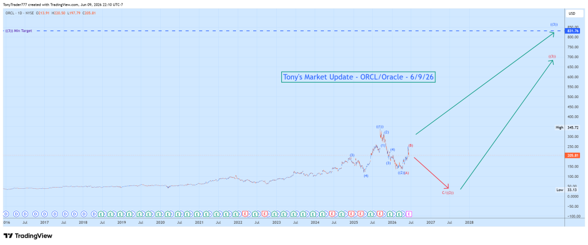Click the Low 33.13 price marker
Viewport: 588px width, 245px height.
(567, 190)
